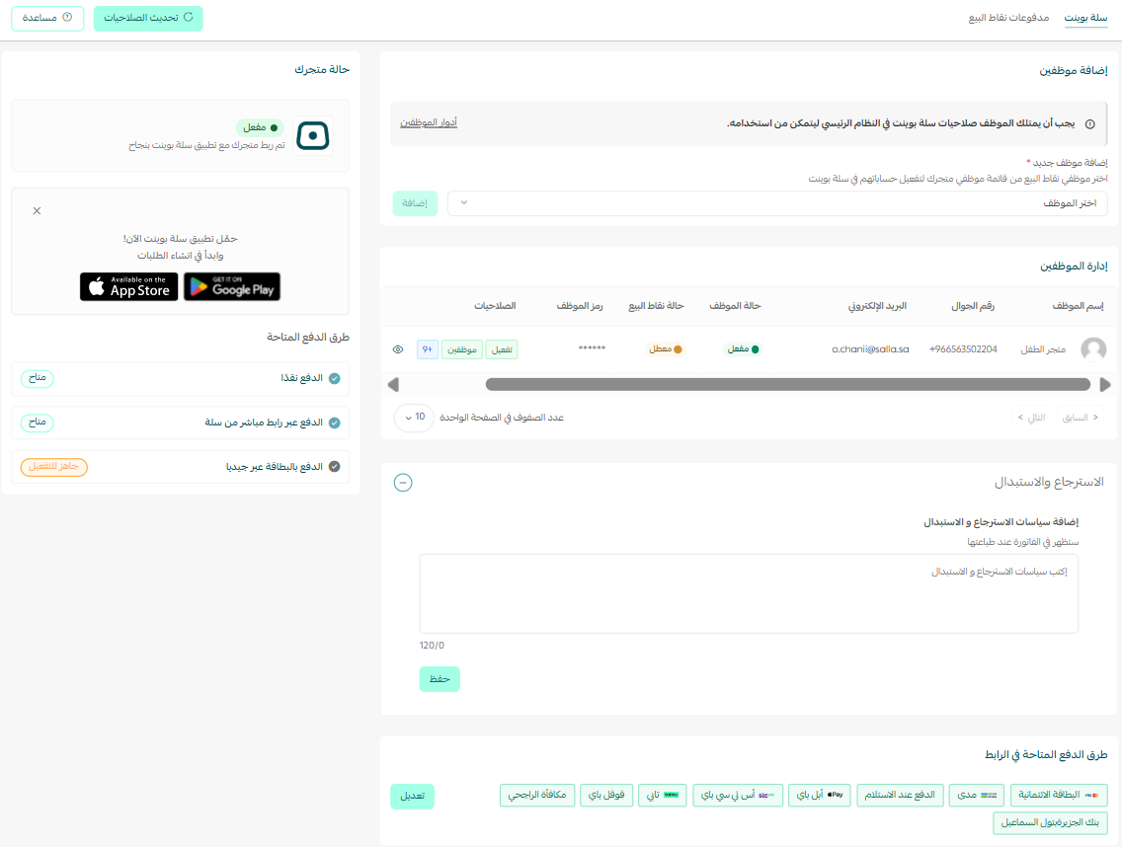Image resolution: width=1122 pixels, height=847 pixels.
Task: Select the Apple Pay payment method chip
Action: click(x=819, y=795)
